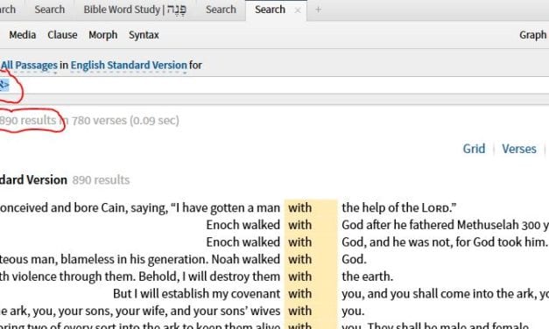This screenshot has height=329, width=549.
Task: Click 'But I will establish my covenant' row
Action: point(196,293)
